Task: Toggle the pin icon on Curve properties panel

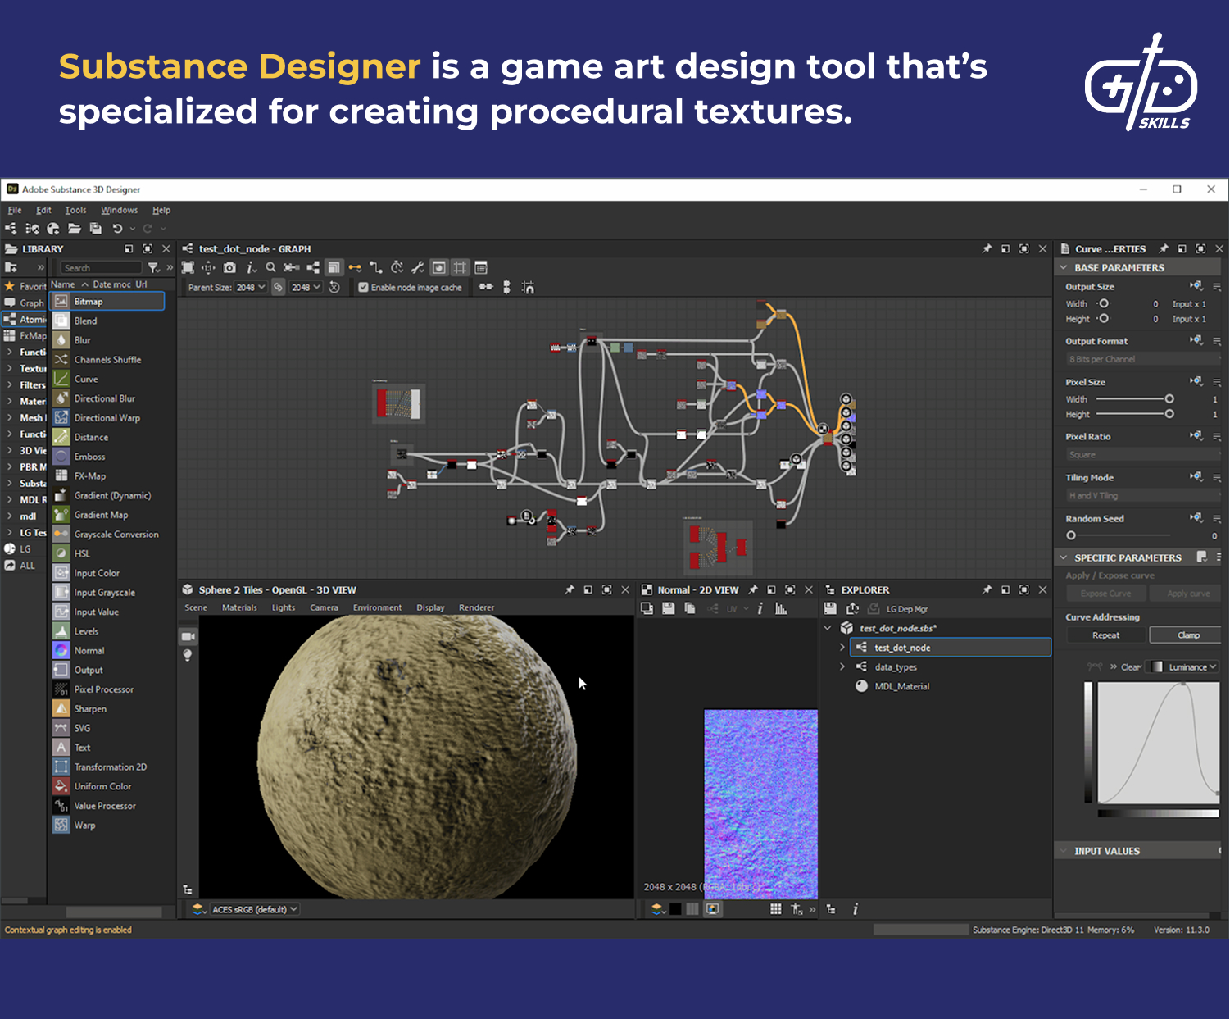Action: (1164, 248)
